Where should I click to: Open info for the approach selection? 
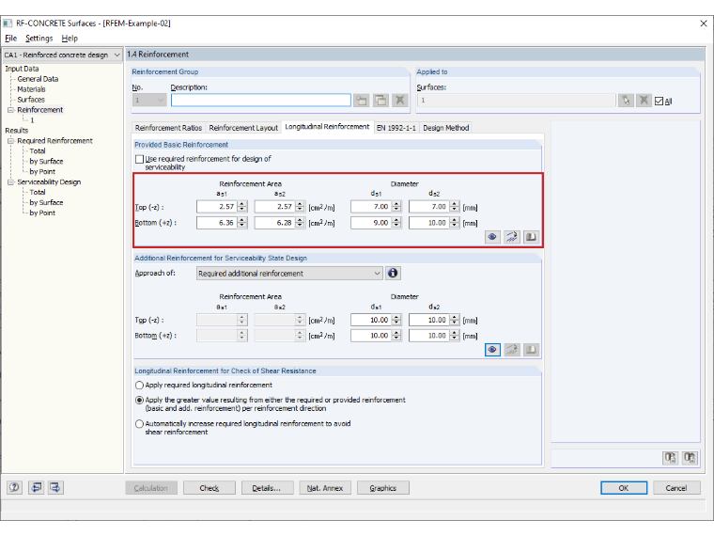point(393,273)
